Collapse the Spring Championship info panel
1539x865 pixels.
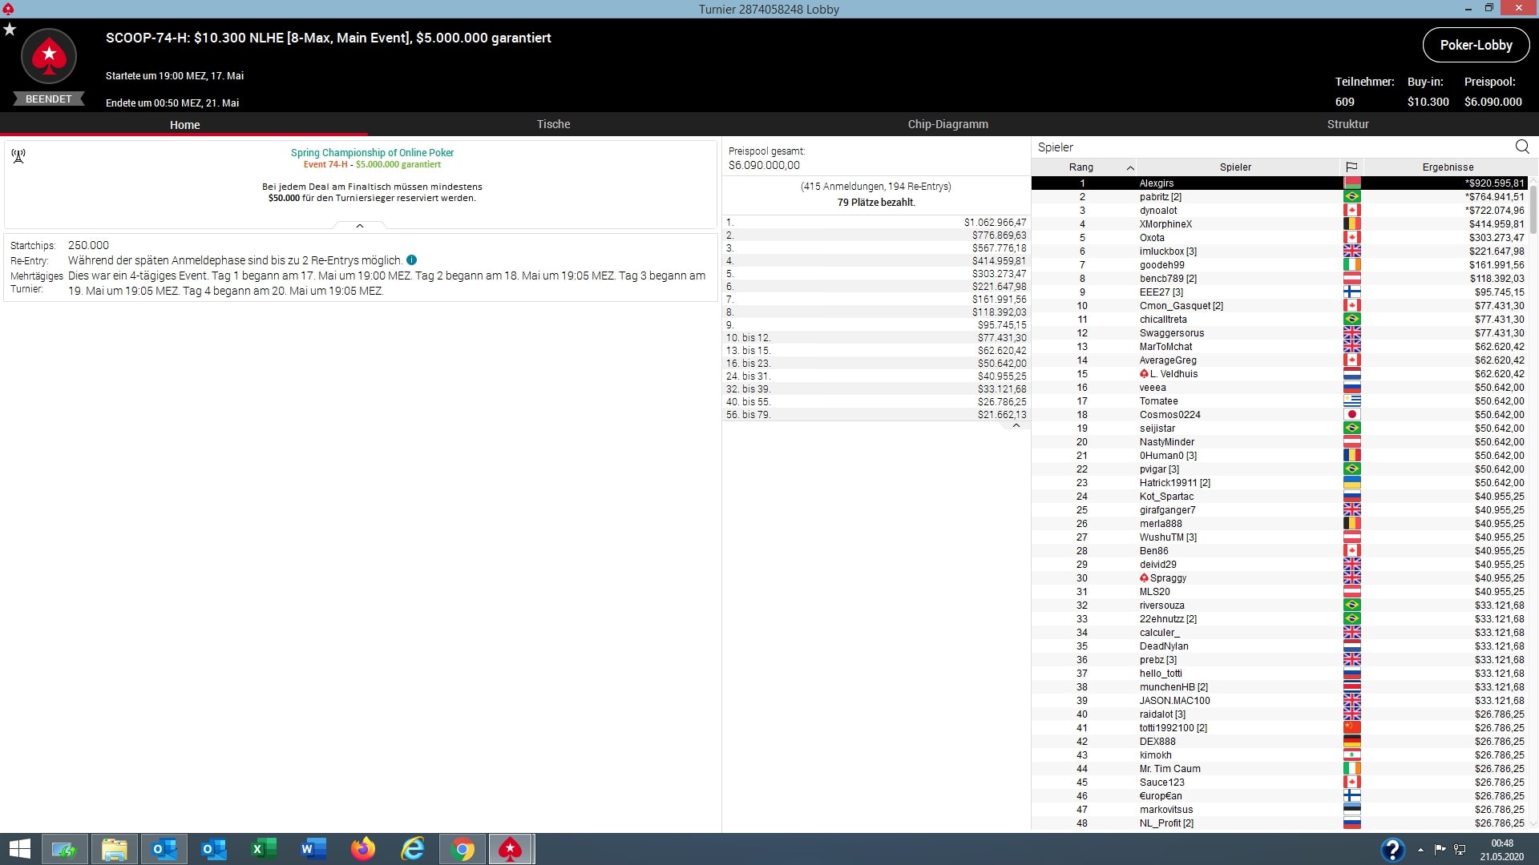pyautogui.click(x=360, y=226)
